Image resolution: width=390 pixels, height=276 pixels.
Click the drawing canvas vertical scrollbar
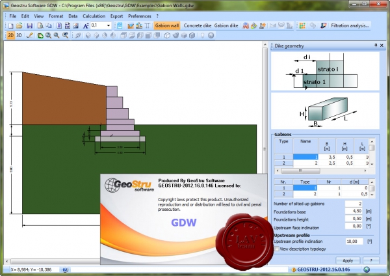pyautogui.click(x=265, y=150)
